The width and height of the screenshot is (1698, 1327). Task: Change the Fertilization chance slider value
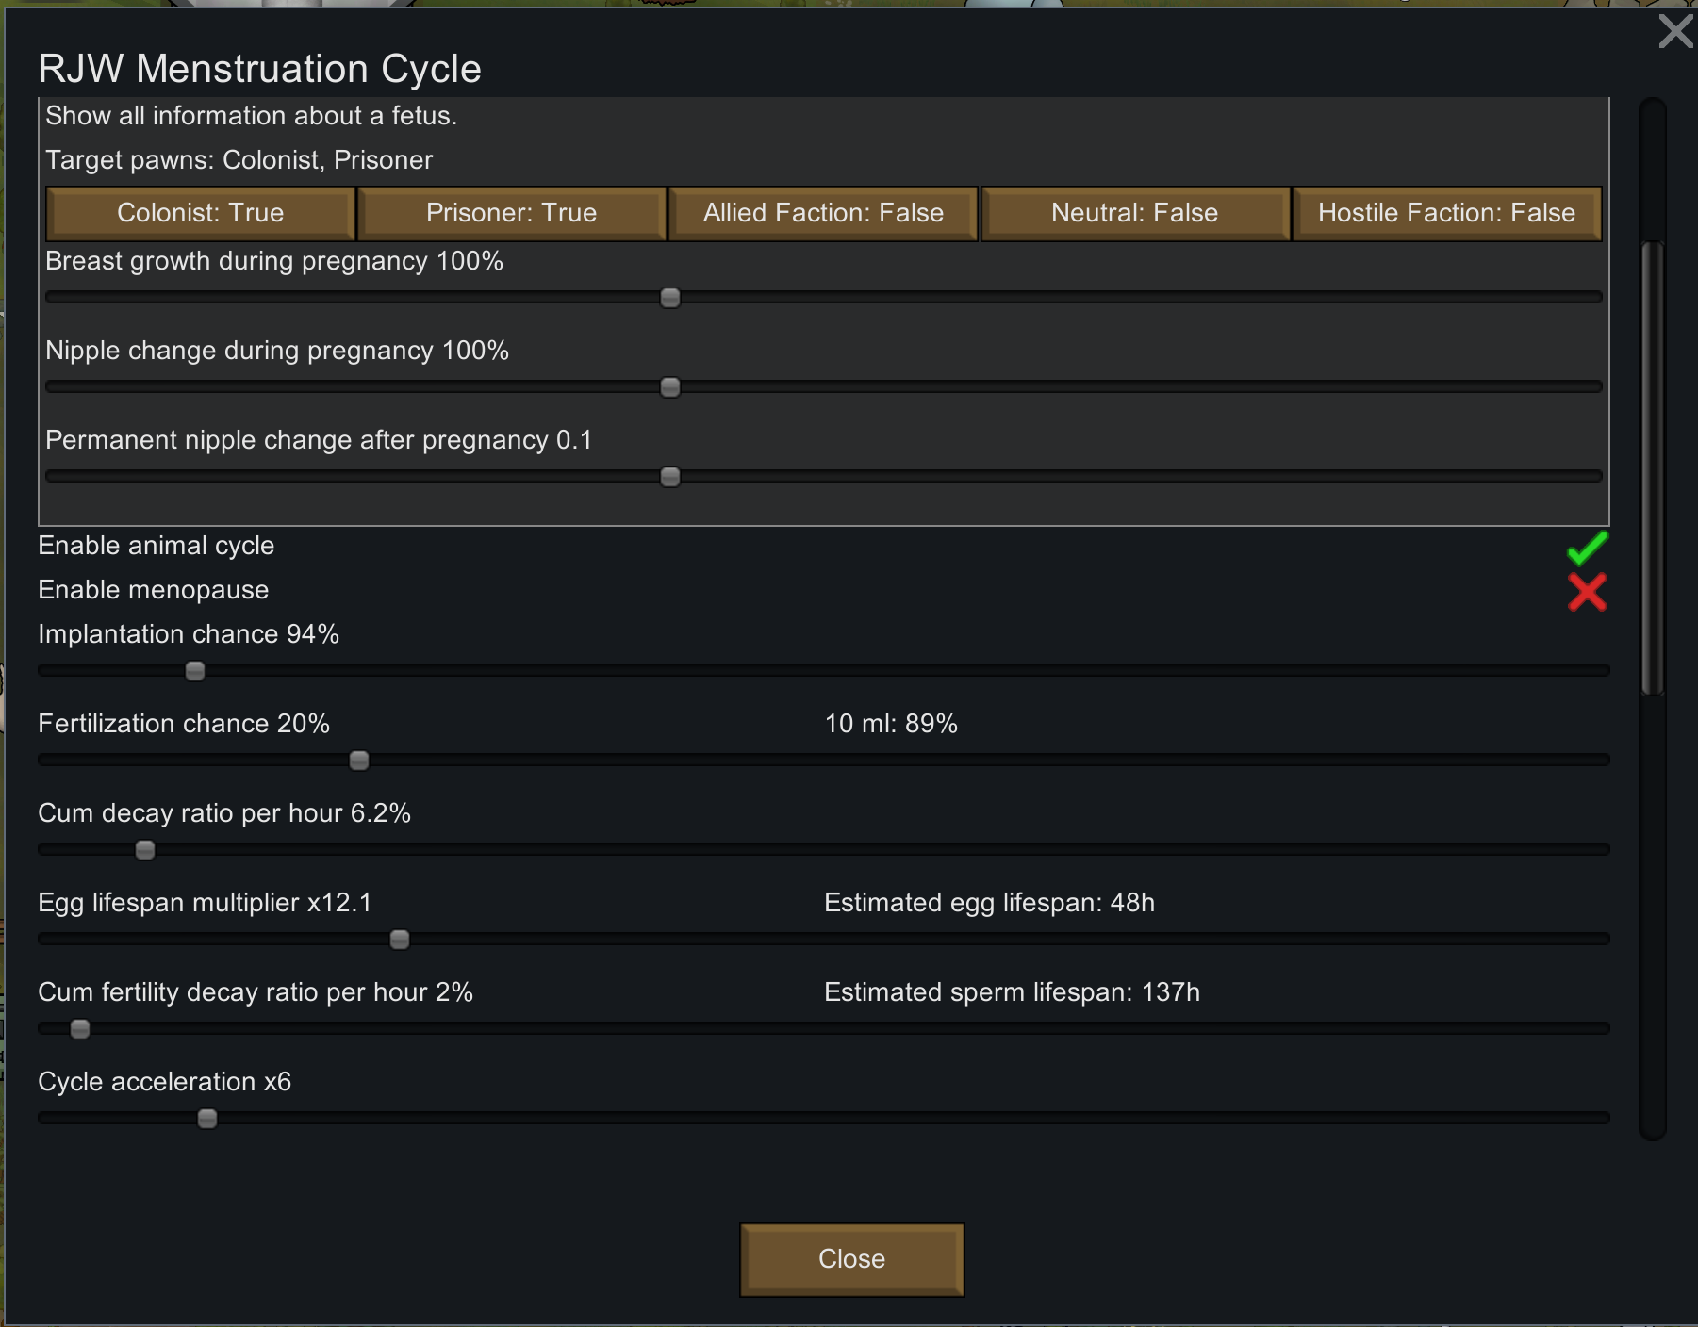358,760
